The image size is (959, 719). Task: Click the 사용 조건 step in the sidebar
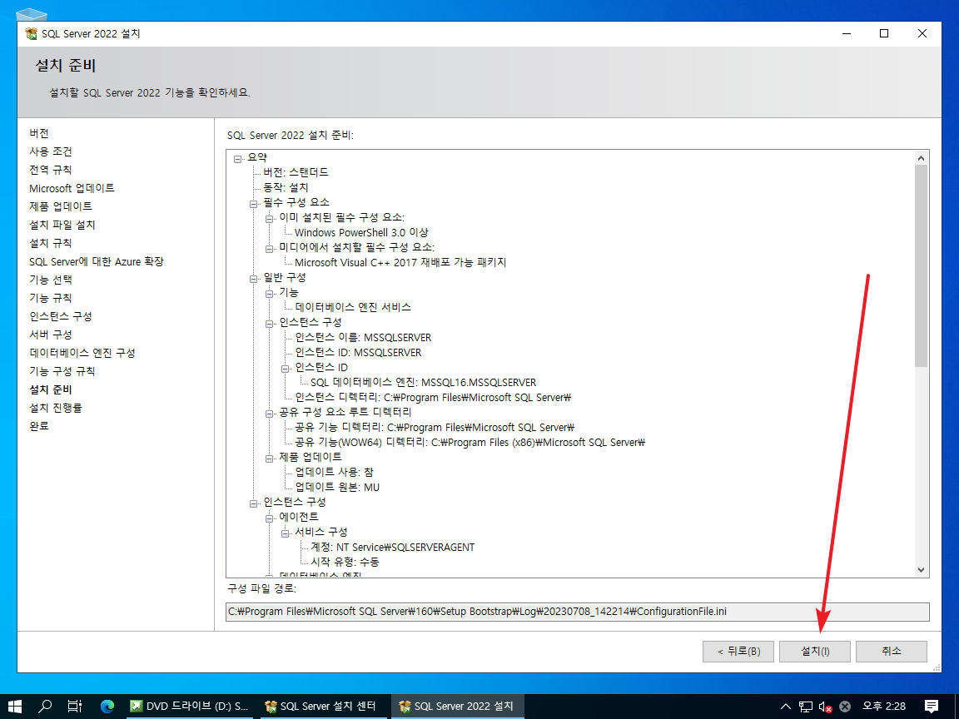tap(51, 151)
